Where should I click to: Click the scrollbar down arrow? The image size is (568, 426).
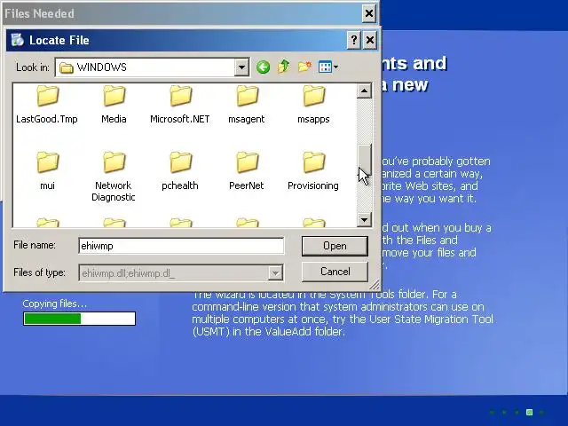pos(364,219)
